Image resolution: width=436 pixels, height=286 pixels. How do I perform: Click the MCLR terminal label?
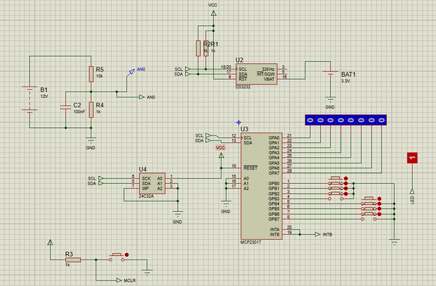coord(129,281)
